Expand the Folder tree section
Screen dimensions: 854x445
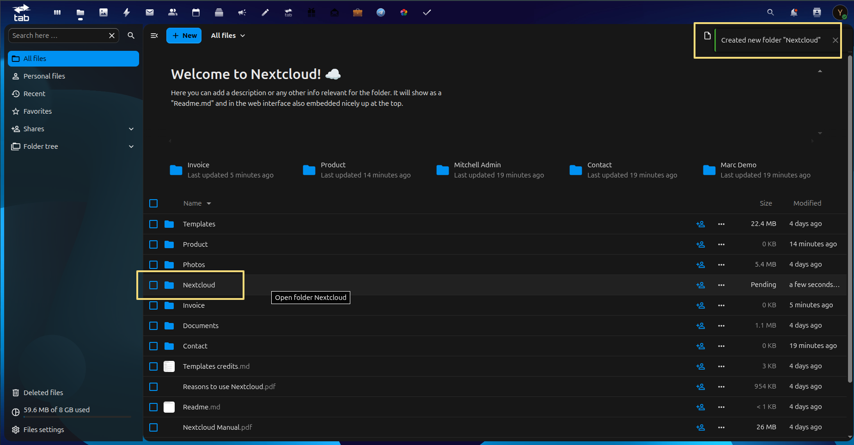[131, 146]
